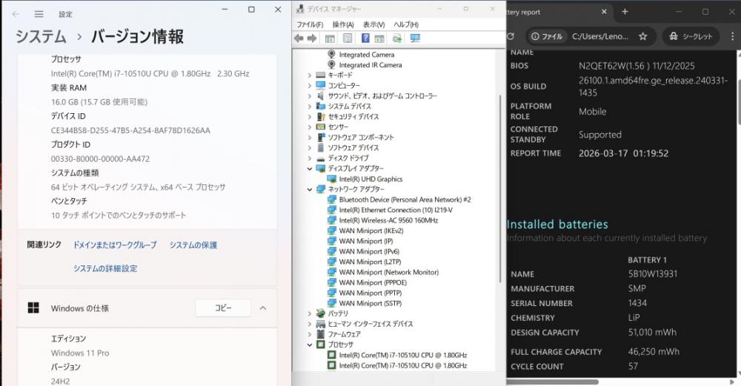
Task: Select Intel(R) Wireless-AC 9560 160MHz
Action: point(388,220)
